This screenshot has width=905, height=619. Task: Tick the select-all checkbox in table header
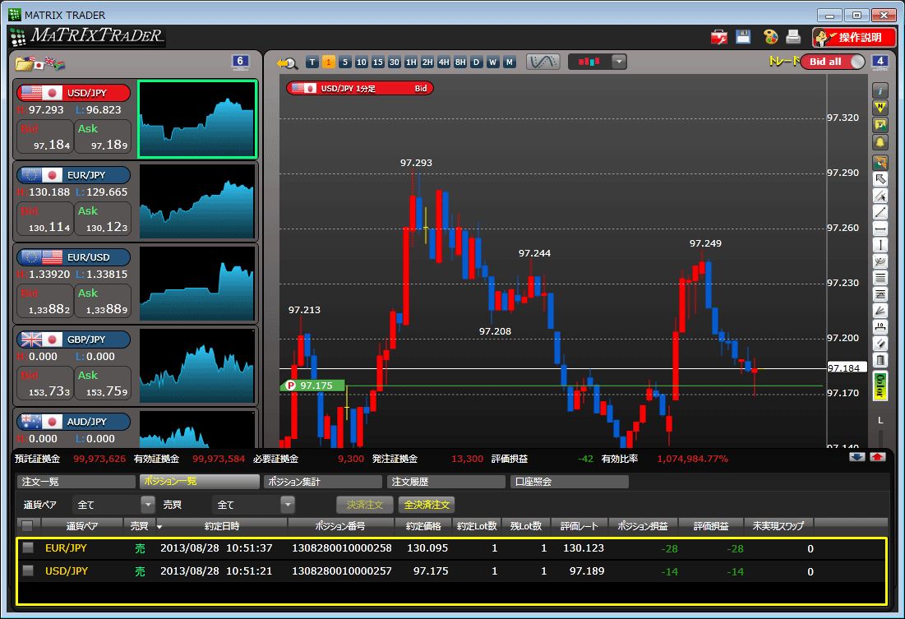click(x=27, y=526)
